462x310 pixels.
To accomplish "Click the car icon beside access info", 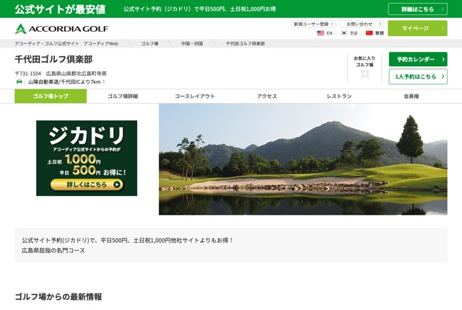I will point(19,81).
